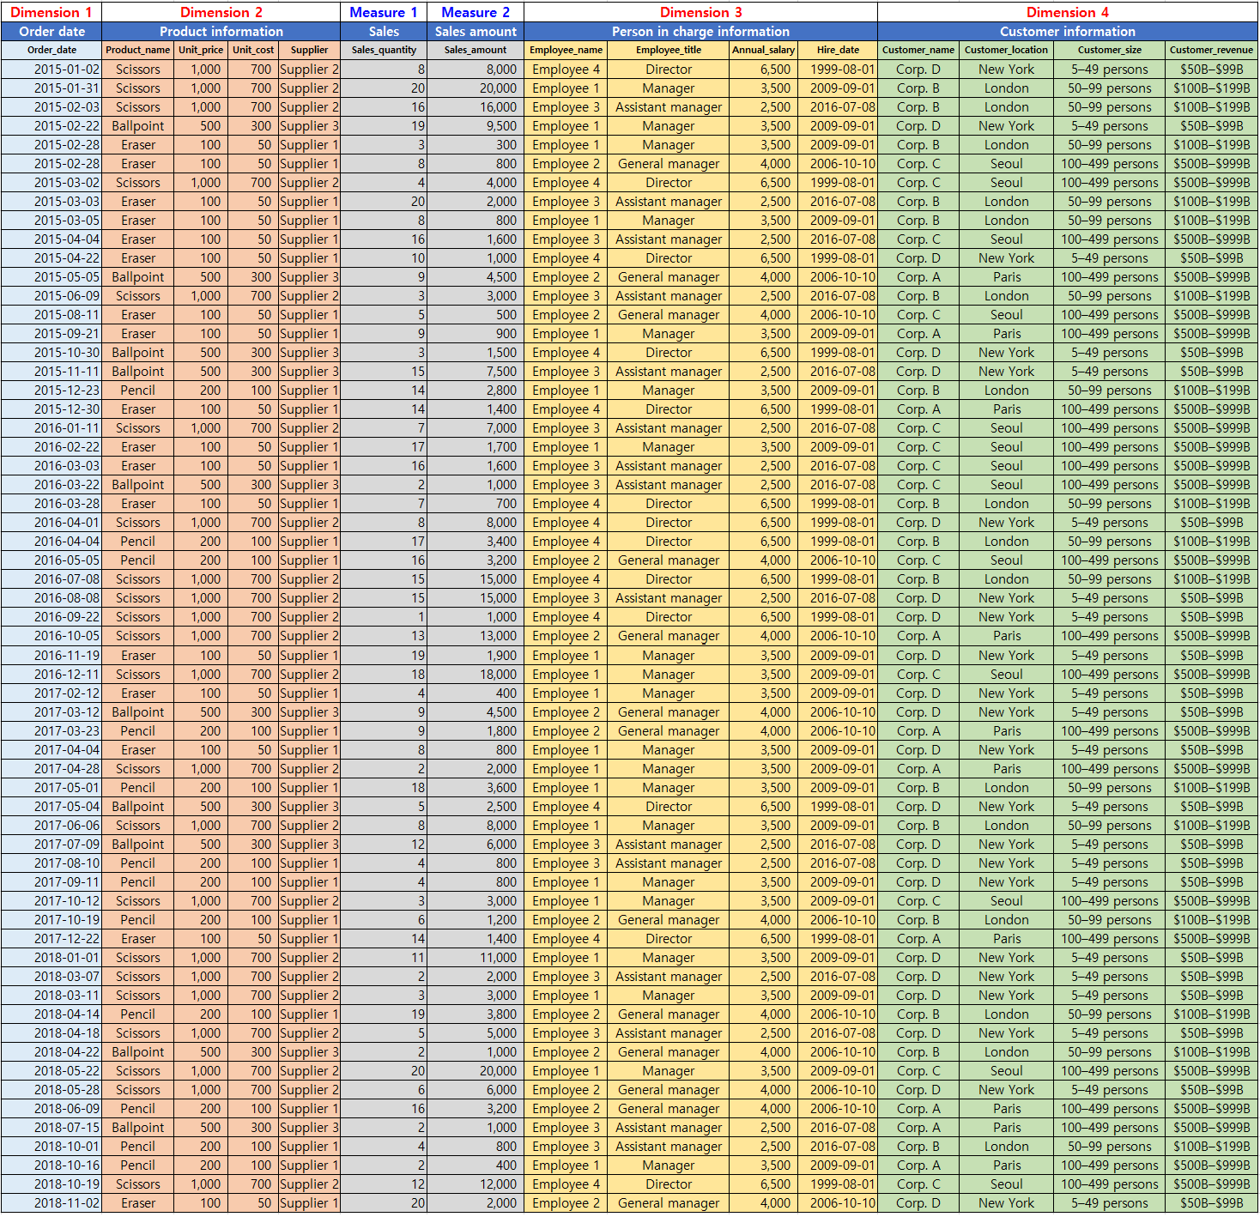Image resolution: width=1260 pixels, height=1217 pixels.
Task: Select the date cell 2015-02-22
Action: [x=51, y=126]
